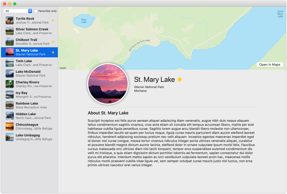
Task: Select Chilkoot Trail in the list
Action: 29,42
